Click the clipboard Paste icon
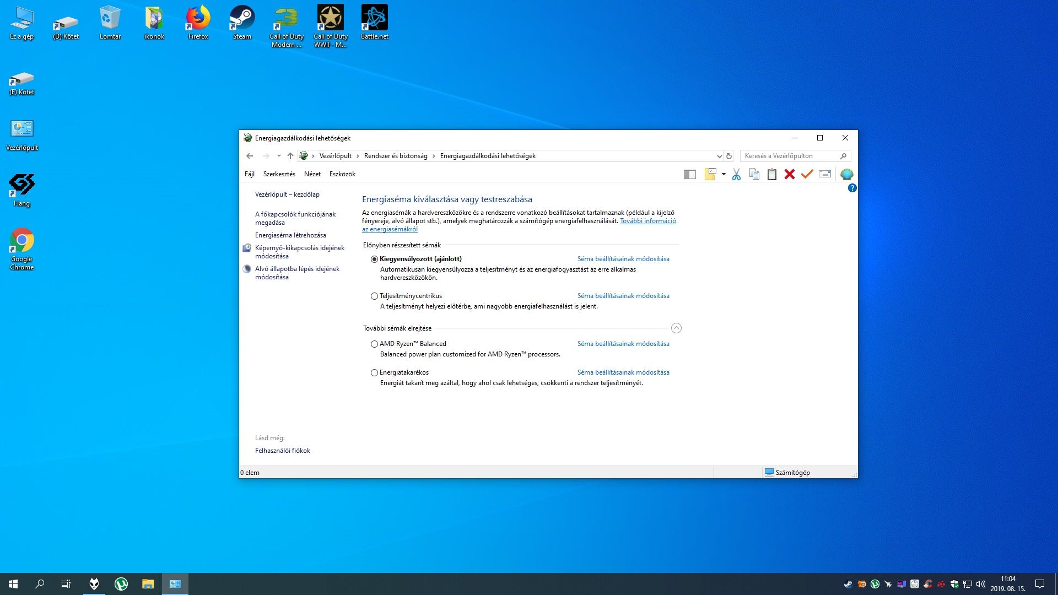 772,175
